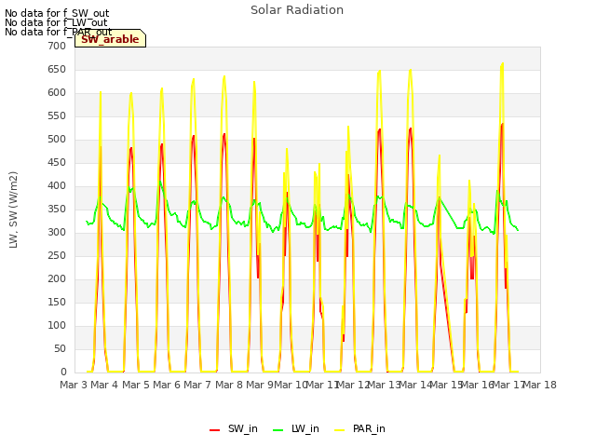Click the Mar 5 x-axis tick label
Screen dimensions: 596x447
pos(136,385)
